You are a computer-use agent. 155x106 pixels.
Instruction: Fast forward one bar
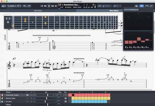tap(53, 6)
